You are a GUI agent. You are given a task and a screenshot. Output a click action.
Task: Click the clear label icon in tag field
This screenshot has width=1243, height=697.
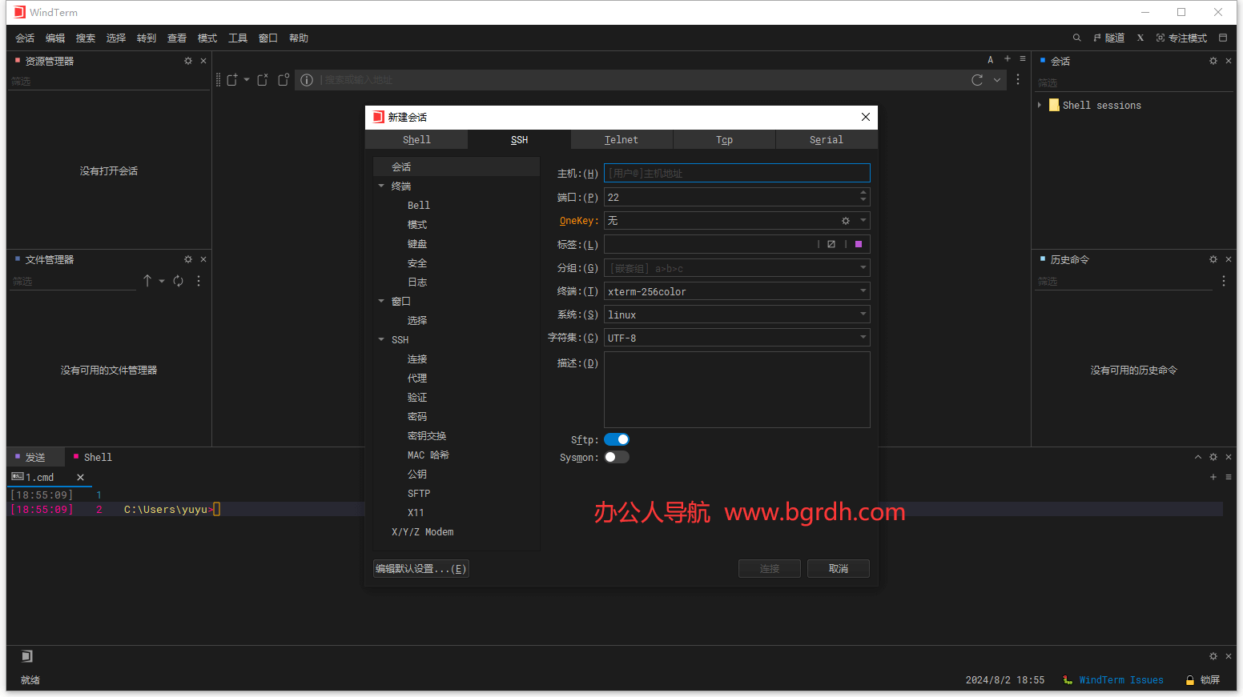coord(831,244)
